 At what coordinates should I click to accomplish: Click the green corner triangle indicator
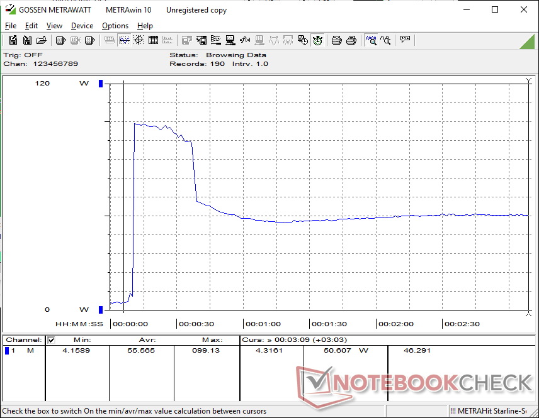click(528, 41)
